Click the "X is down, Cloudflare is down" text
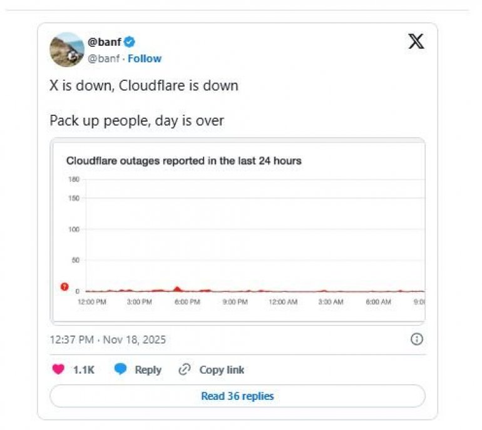Image resolution: width=482 pixels, height=430 pixels. coord(144,86)
